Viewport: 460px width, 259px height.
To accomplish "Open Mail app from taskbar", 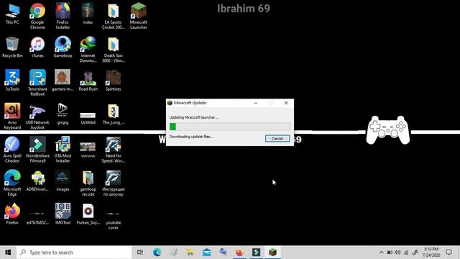I will [206, 253].
